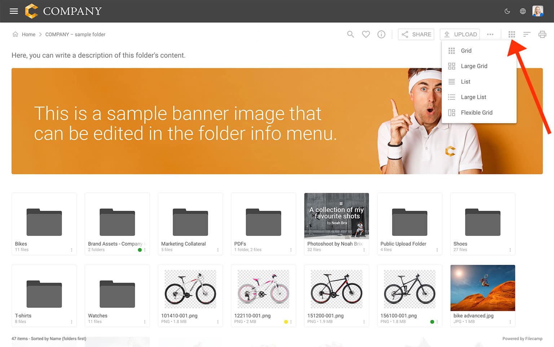The width and height of the screenshot is (554, 347).
Task: Open the 151200-001.png bike thumbnail
Action: click(336, 289)
